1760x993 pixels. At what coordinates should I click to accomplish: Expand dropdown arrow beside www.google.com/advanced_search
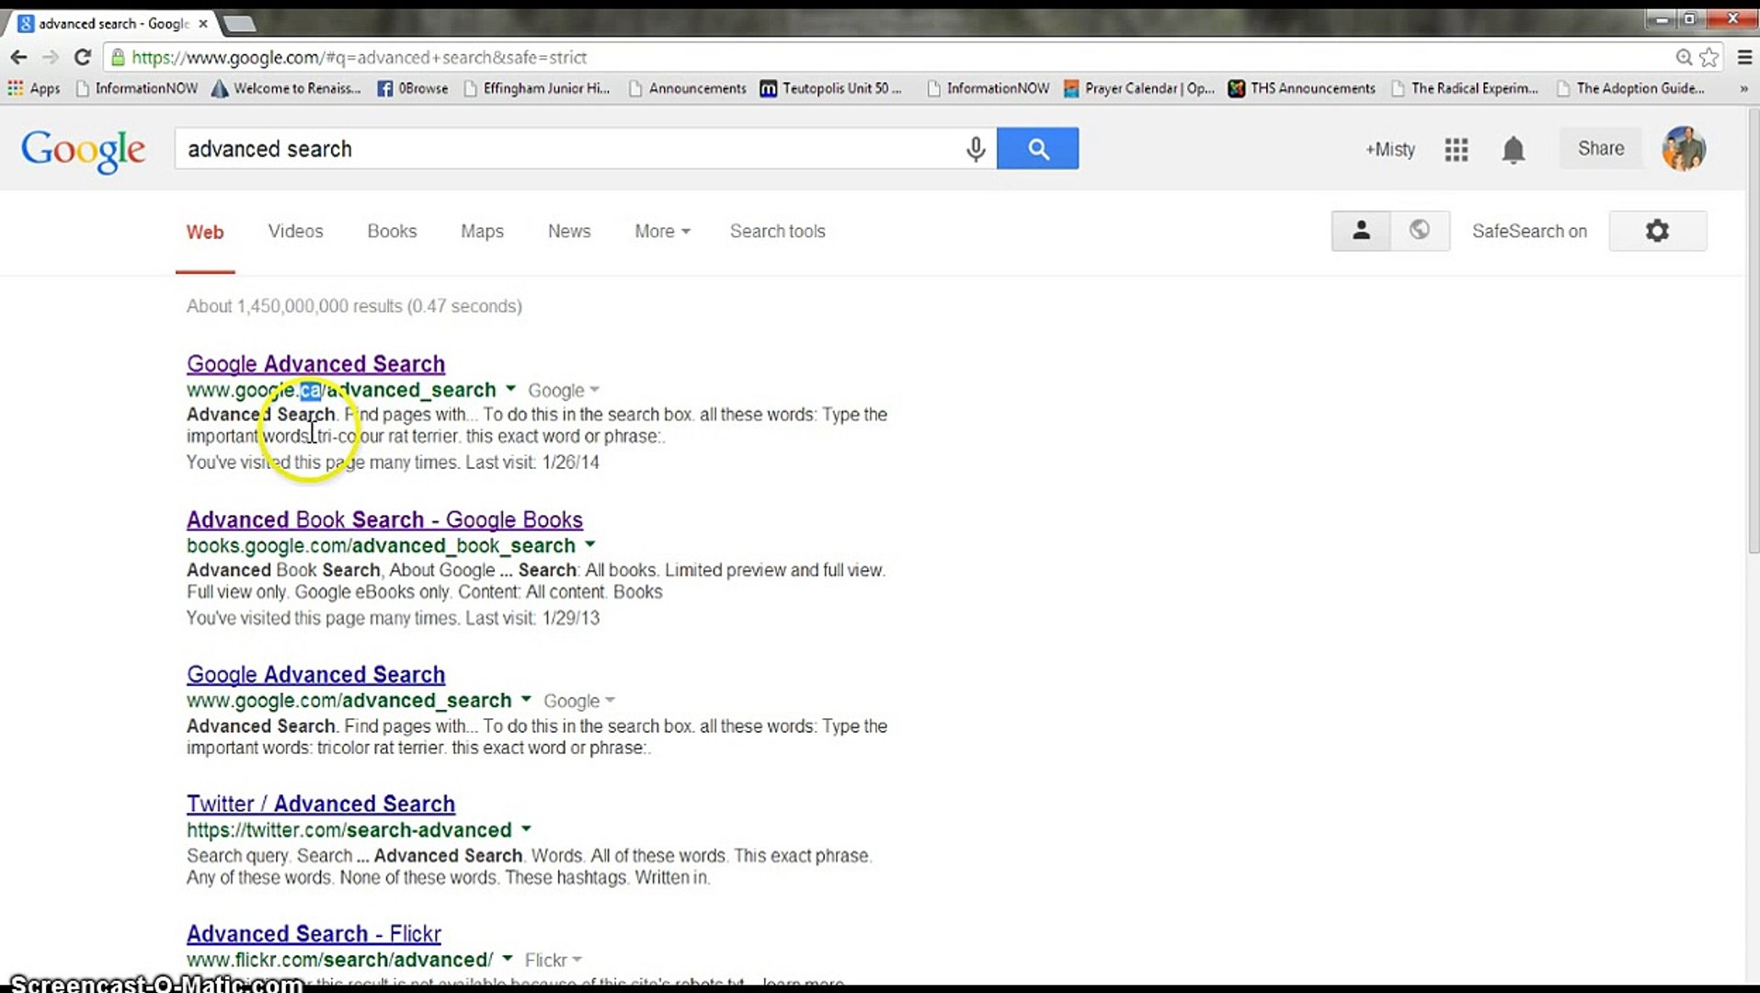(526, 701)
